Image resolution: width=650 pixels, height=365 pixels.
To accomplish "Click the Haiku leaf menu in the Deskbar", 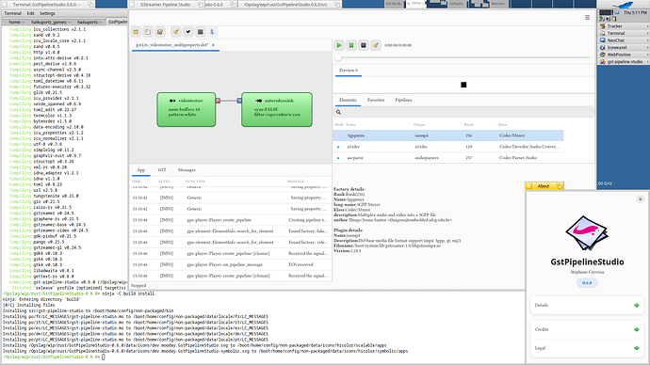I will (624, 5).
